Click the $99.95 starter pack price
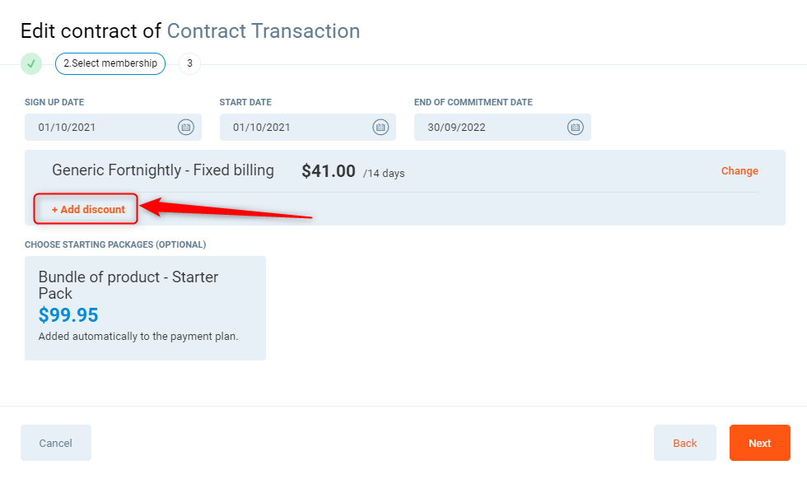This screenshot has width=807, height=479. (x=68, y=315)
